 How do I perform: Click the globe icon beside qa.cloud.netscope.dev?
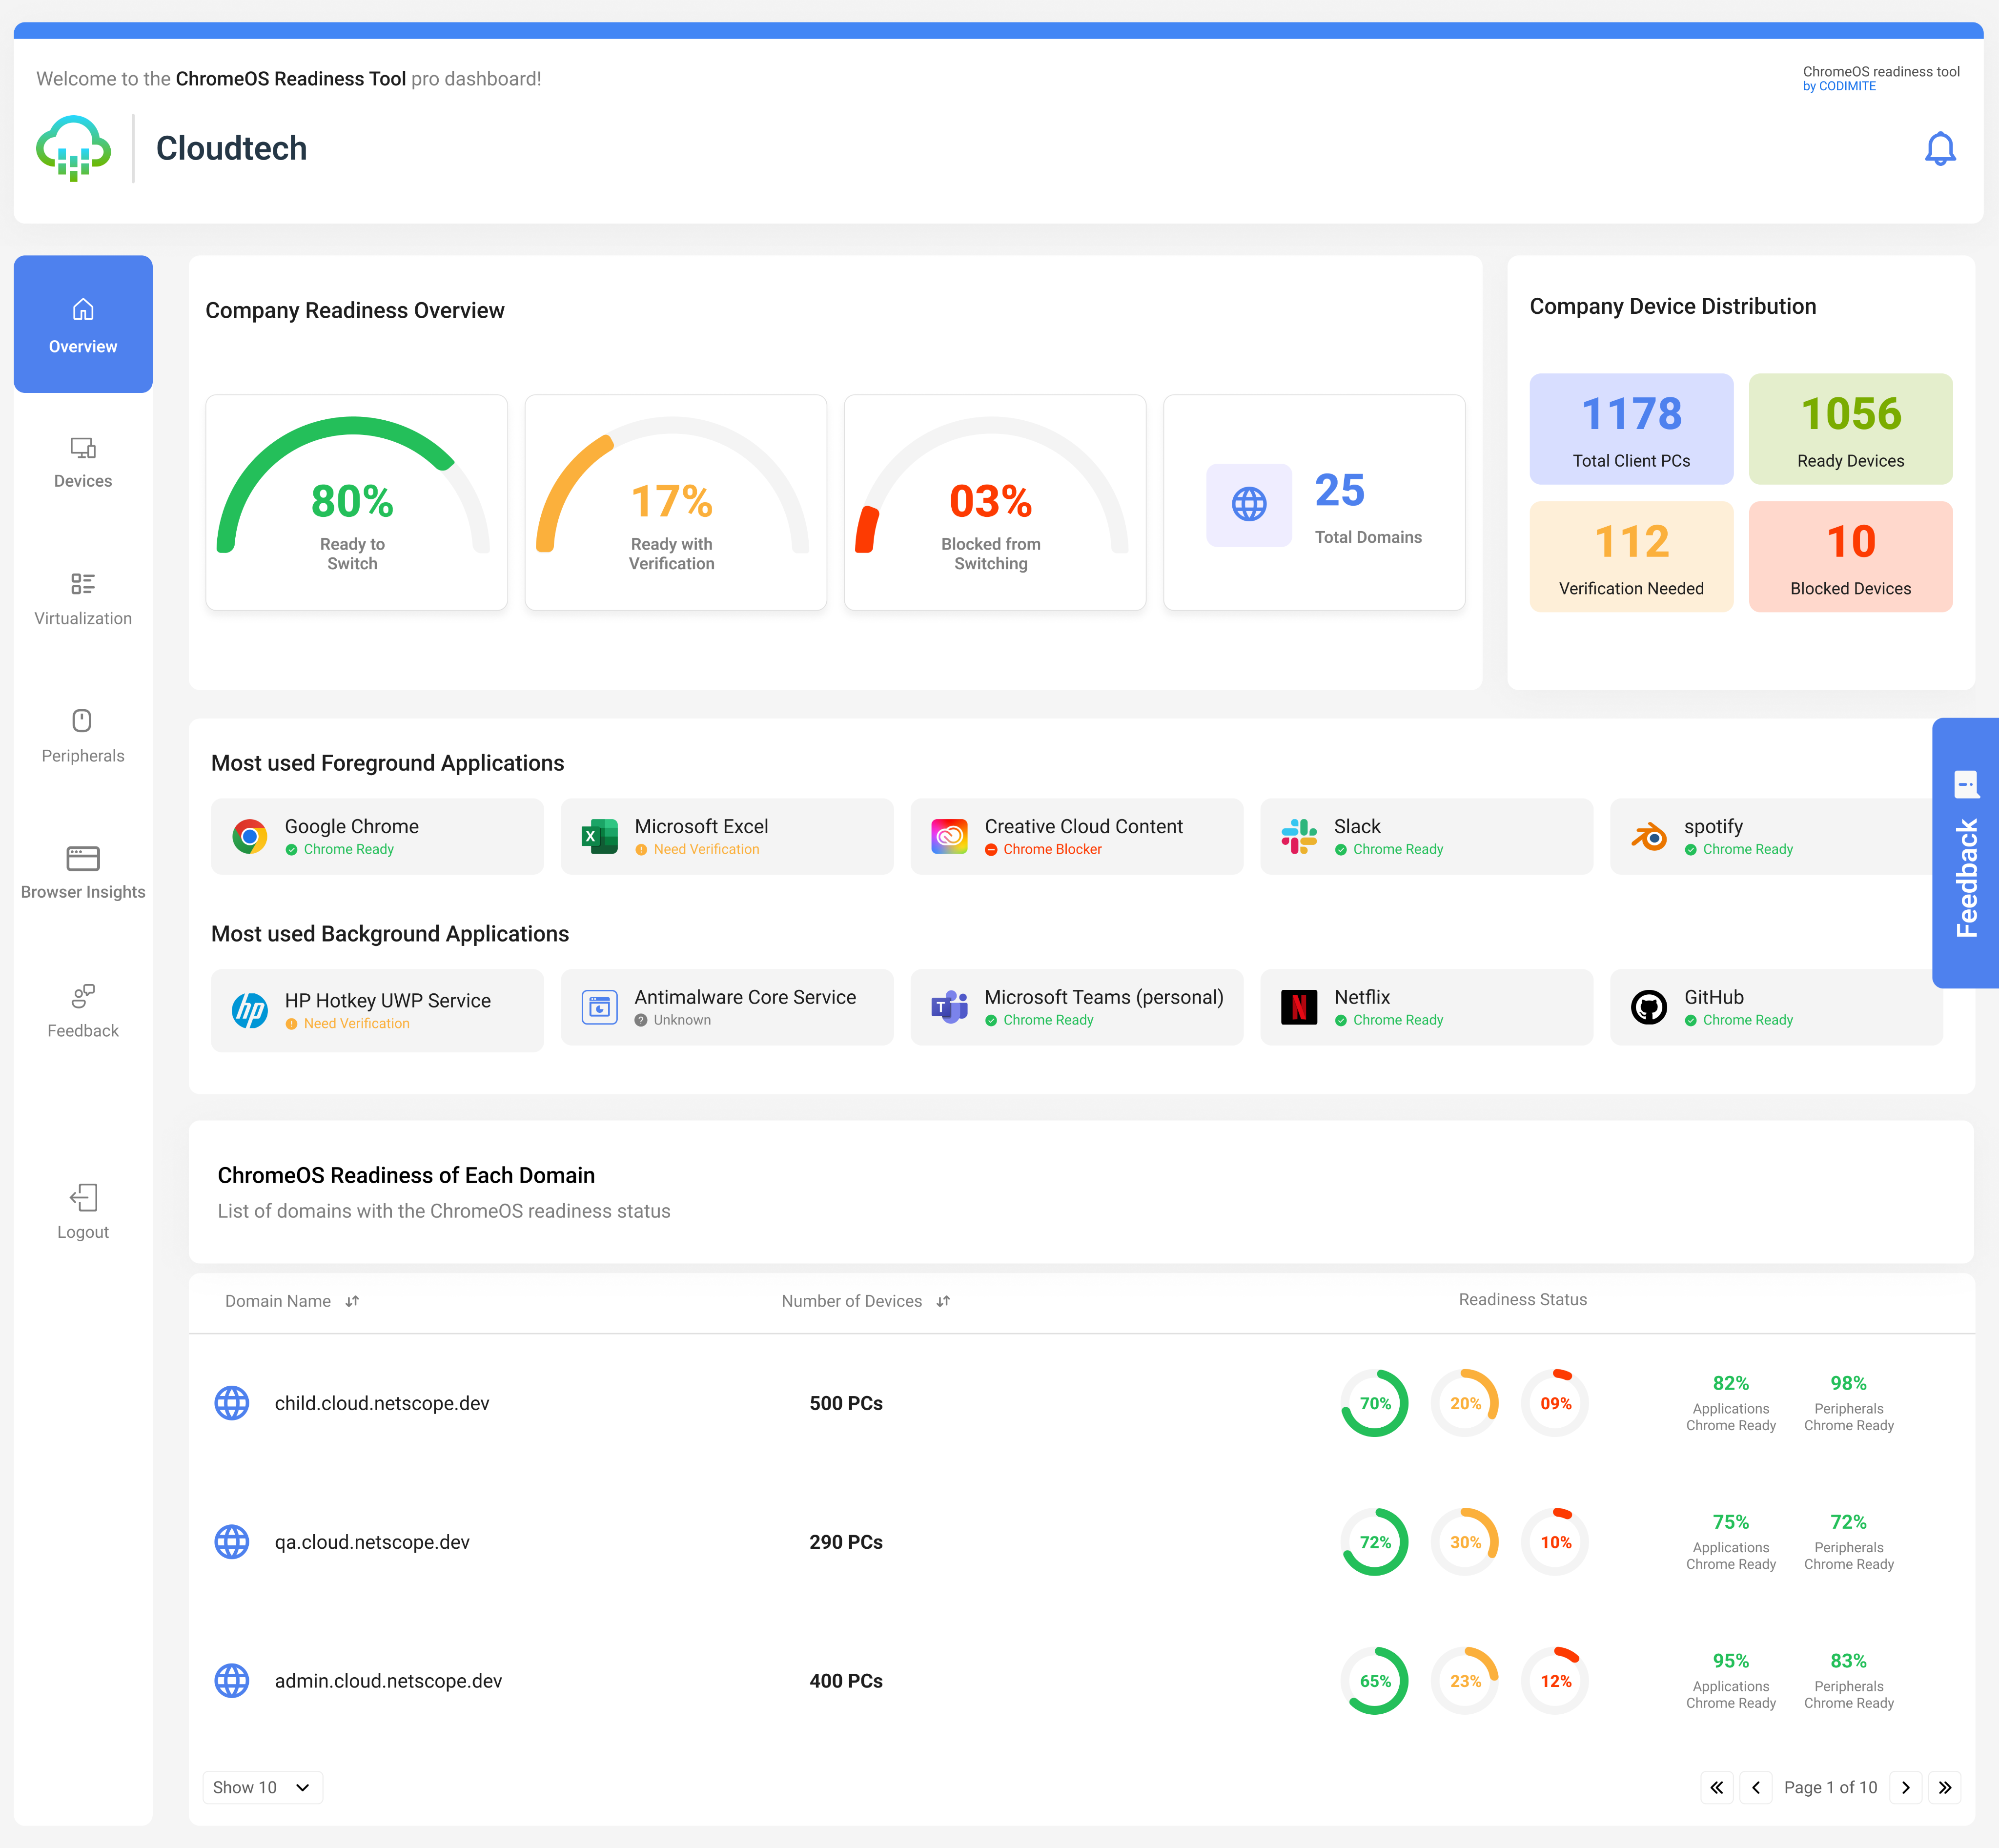point(232,1541)
